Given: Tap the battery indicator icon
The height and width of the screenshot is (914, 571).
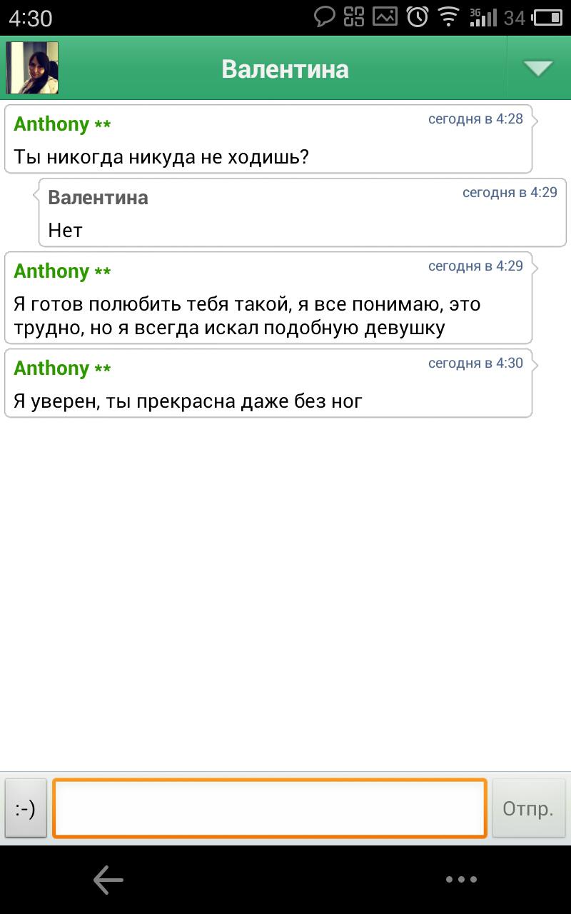Looking at the screenshot, I should (548, 17).
